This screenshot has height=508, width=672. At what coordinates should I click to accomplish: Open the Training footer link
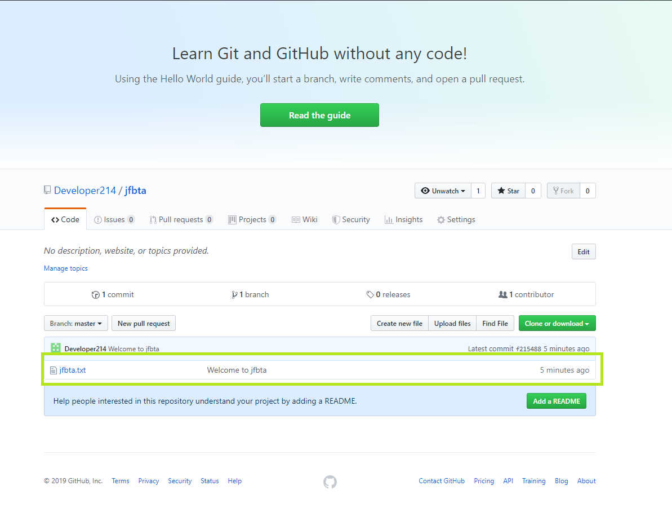pyautogui.click(x=533, y=481)
